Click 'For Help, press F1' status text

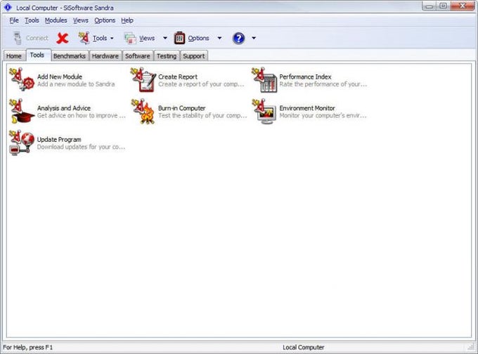[27, 347]
